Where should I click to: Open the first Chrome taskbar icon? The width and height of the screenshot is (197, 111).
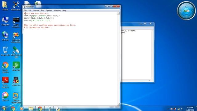pos(13,109)
